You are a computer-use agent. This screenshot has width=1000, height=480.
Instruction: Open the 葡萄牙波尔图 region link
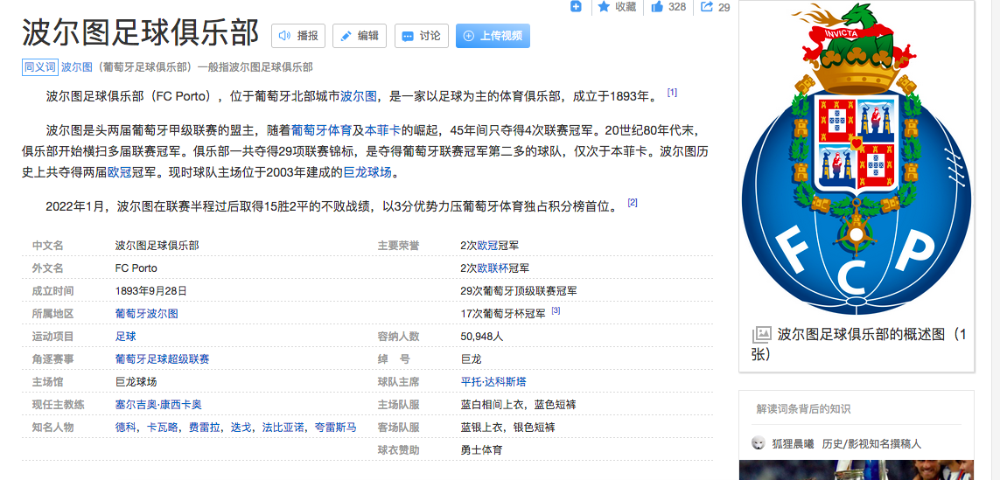147,314
